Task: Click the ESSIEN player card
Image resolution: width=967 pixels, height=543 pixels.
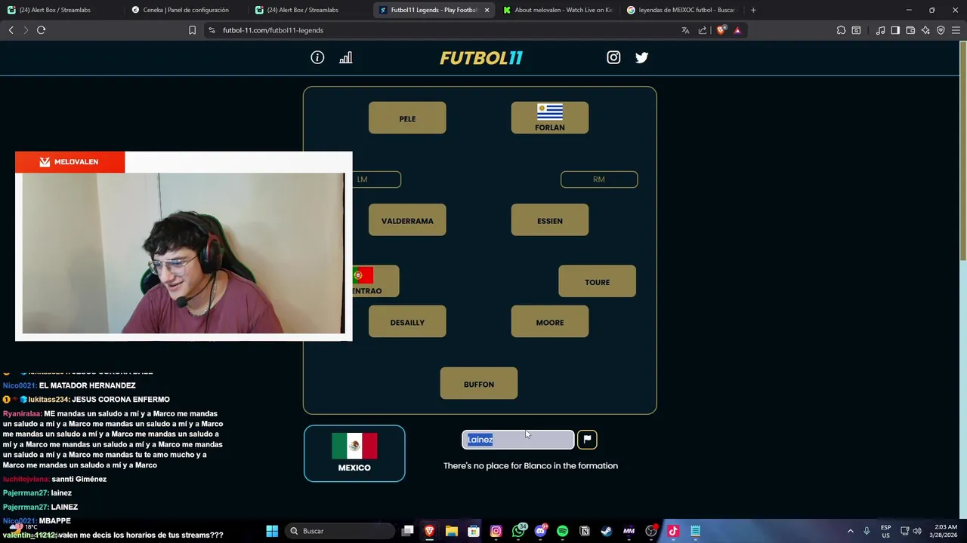Action: (550, 220)
